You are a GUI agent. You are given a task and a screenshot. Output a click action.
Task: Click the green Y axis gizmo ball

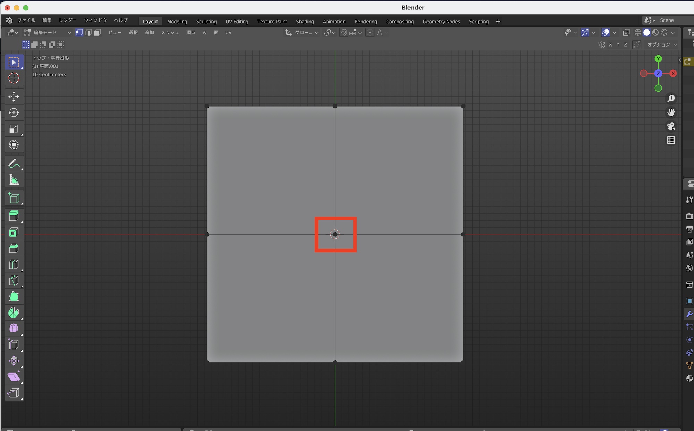point(658,59)
